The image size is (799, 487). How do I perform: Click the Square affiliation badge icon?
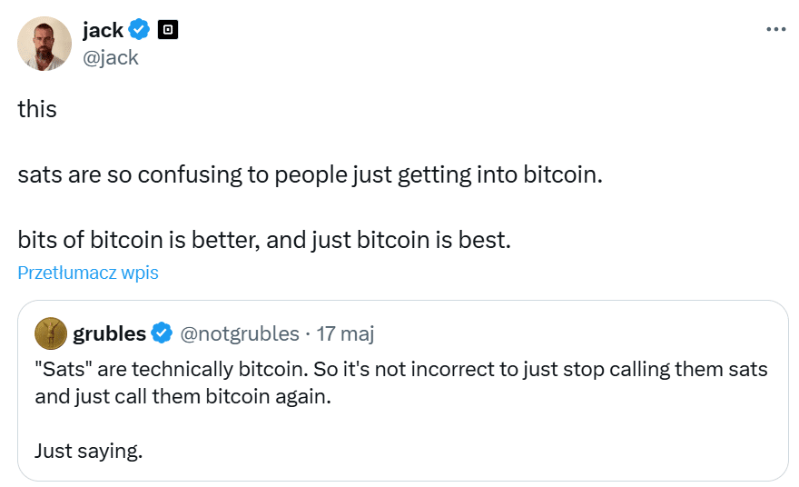point(168,30)
